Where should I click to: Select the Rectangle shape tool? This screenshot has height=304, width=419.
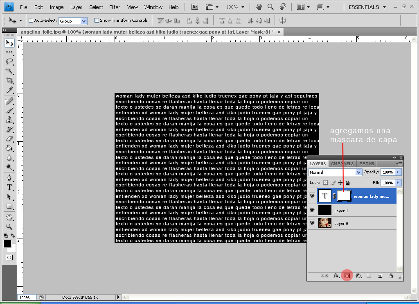(x=9, y=206)
